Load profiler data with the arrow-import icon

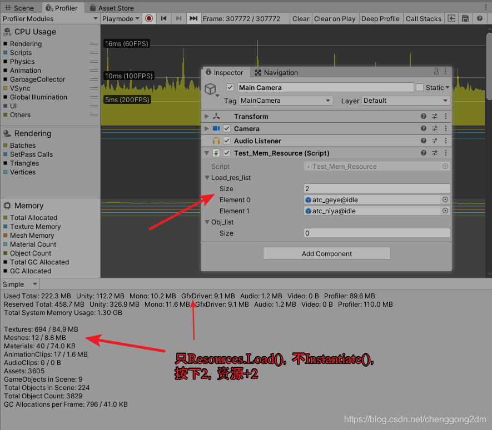point(452,18)
